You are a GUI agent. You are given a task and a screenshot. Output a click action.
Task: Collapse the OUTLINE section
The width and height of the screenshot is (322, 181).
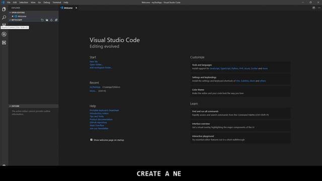coord(15,106)
